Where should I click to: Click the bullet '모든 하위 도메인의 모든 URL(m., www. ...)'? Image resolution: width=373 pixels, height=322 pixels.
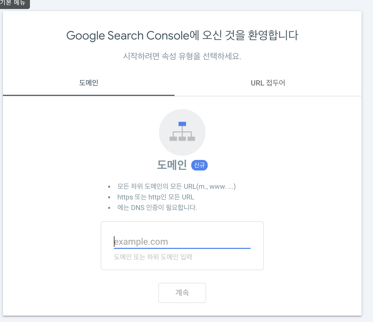tap(176, 186)
